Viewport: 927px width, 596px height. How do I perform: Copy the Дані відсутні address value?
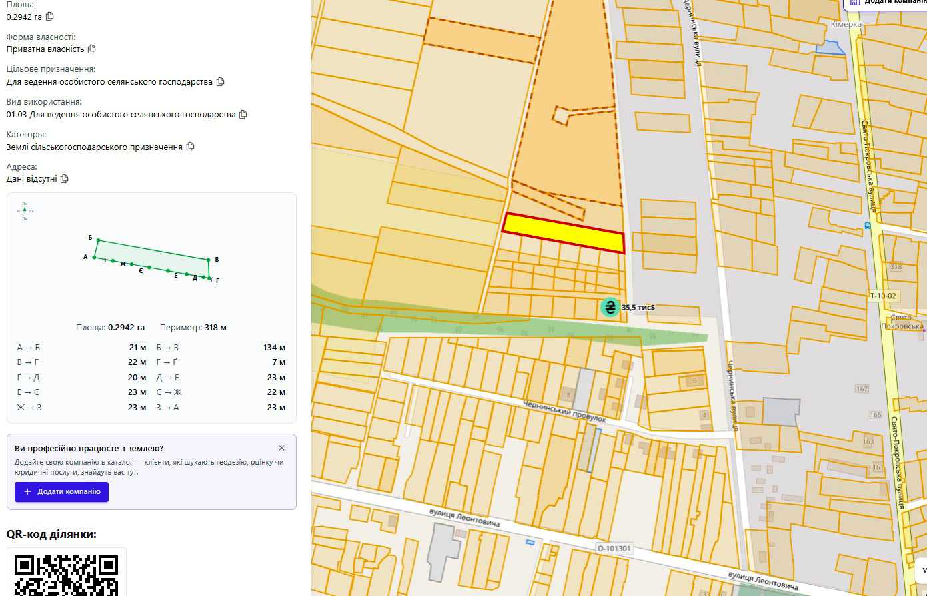click(65, 178)
